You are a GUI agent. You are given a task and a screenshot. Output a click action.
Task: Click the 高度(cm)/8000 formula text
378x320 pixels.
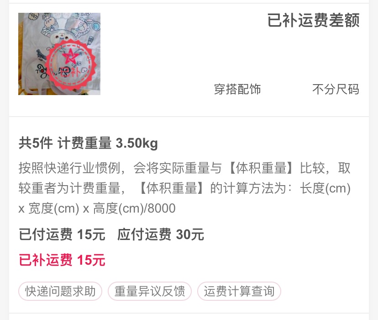tap(134, 208)
